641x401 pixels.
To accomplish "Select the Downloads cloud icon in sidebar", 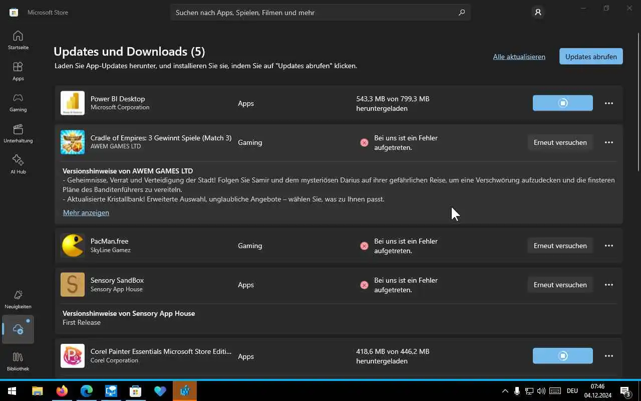I will point(18,329).
